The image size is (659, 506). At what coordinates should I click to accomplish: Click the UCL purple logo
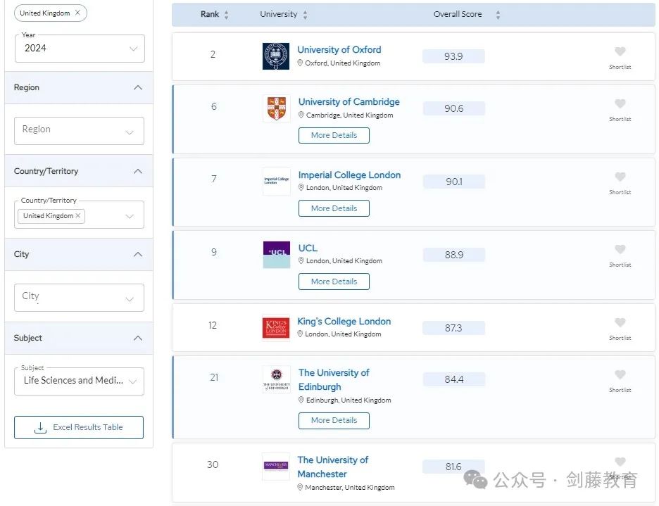point(277,255)
